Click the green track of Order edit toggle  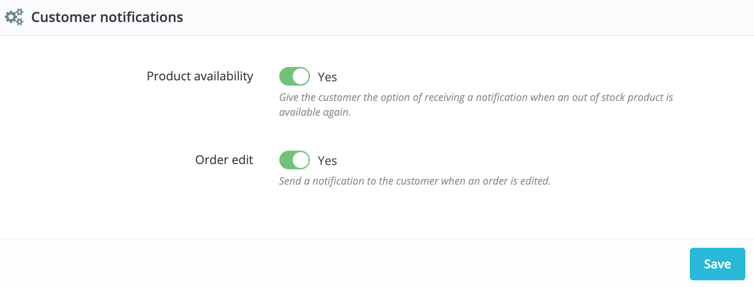(x=286, y=160)
